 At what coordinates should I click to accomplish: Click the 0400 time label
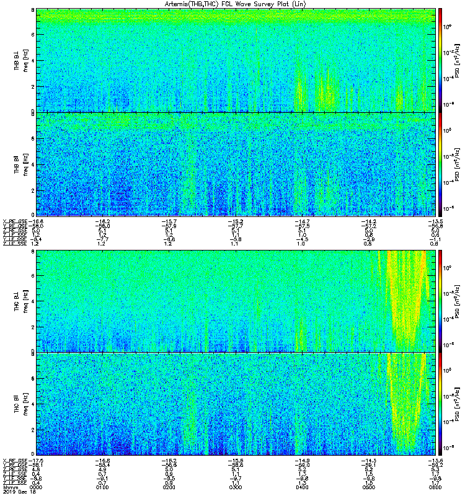(302, 487)
